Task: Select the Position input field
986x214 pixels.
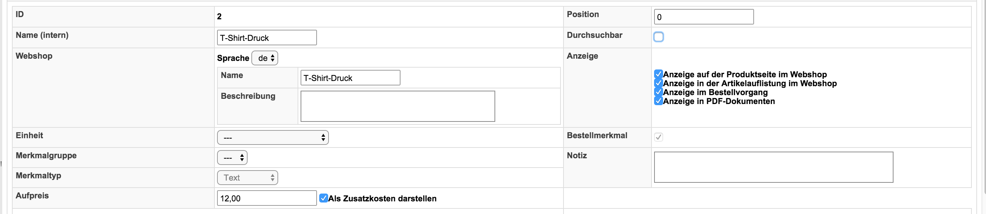Action: pos(704,17)
